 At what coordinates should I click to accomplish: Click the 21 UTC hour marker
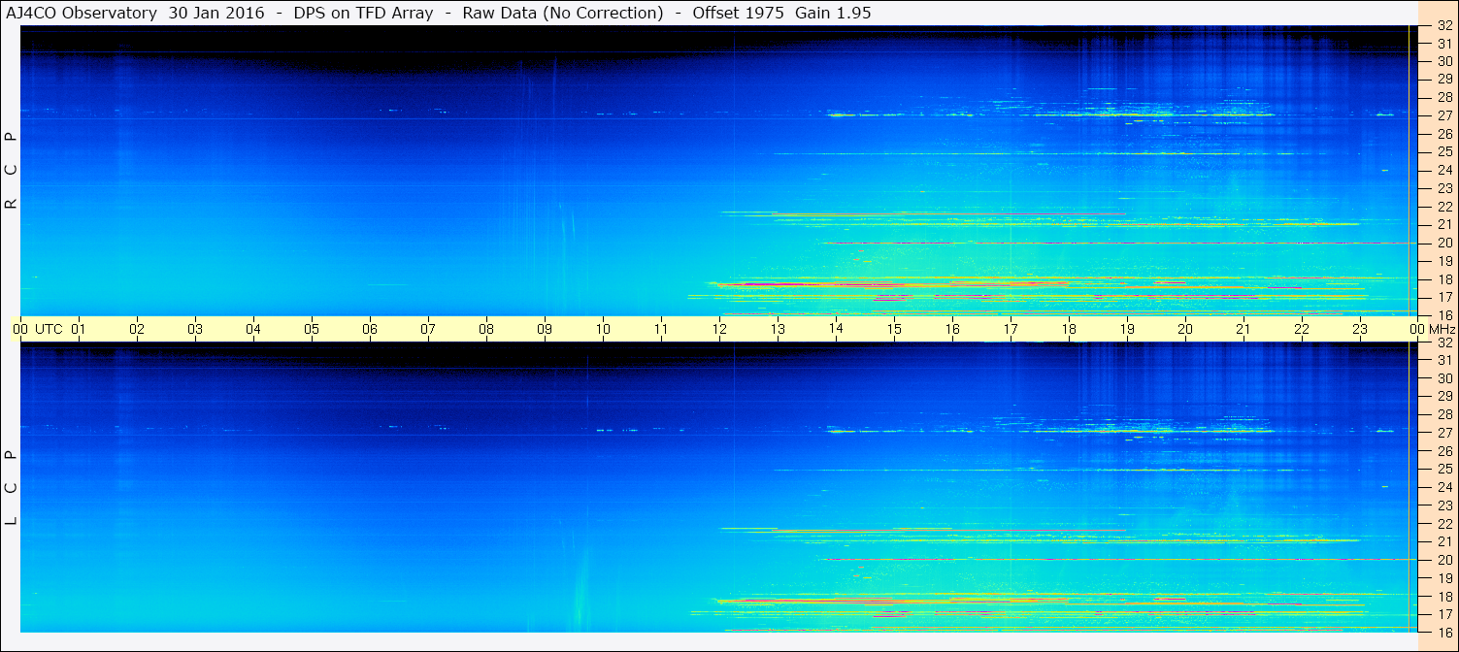[1243, 329]
